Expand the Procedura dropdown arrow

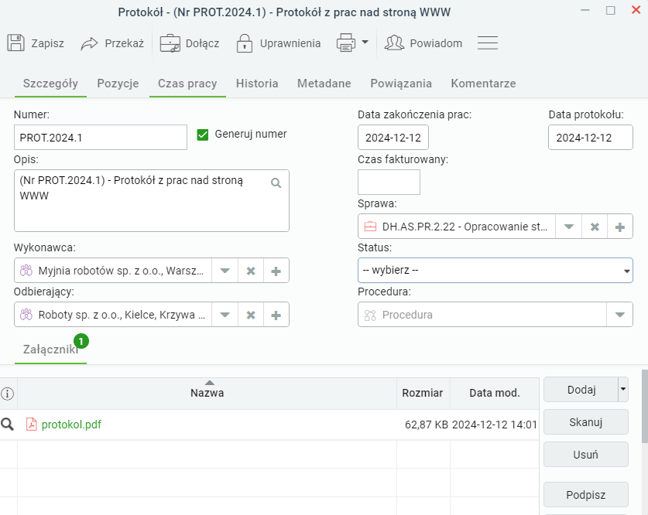pyautogui.click(x=619, y=315)
